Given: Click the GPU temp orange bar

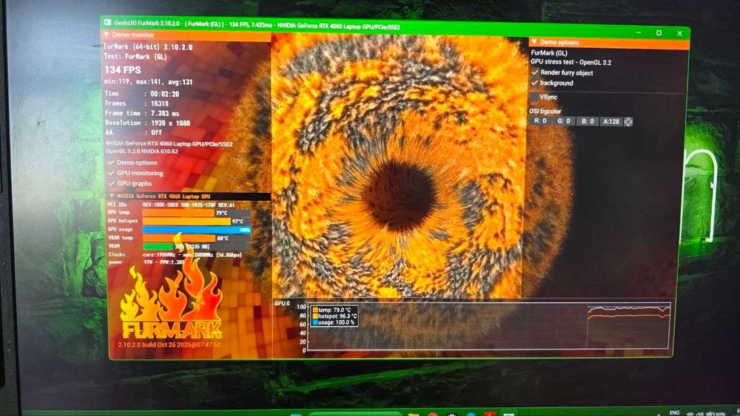Looking at the screenshot, I should [x=178, y=213].
